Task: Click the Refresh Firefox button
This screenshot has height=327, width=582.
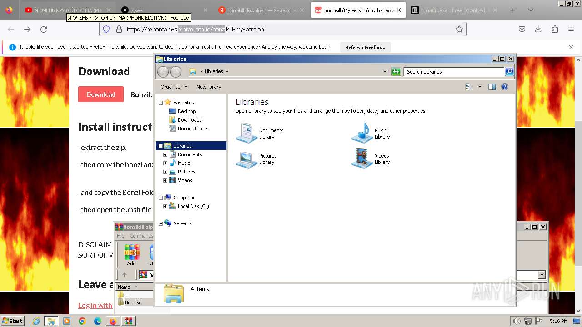Action: [365, 47]
